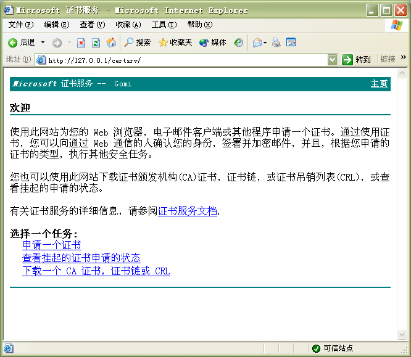Expand the Mail icon dropdown arrow

(265, 43)
